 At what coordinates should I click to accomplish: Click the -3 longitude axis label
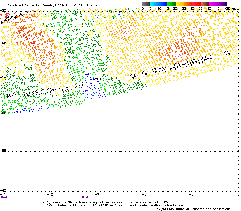pos(191,194)
